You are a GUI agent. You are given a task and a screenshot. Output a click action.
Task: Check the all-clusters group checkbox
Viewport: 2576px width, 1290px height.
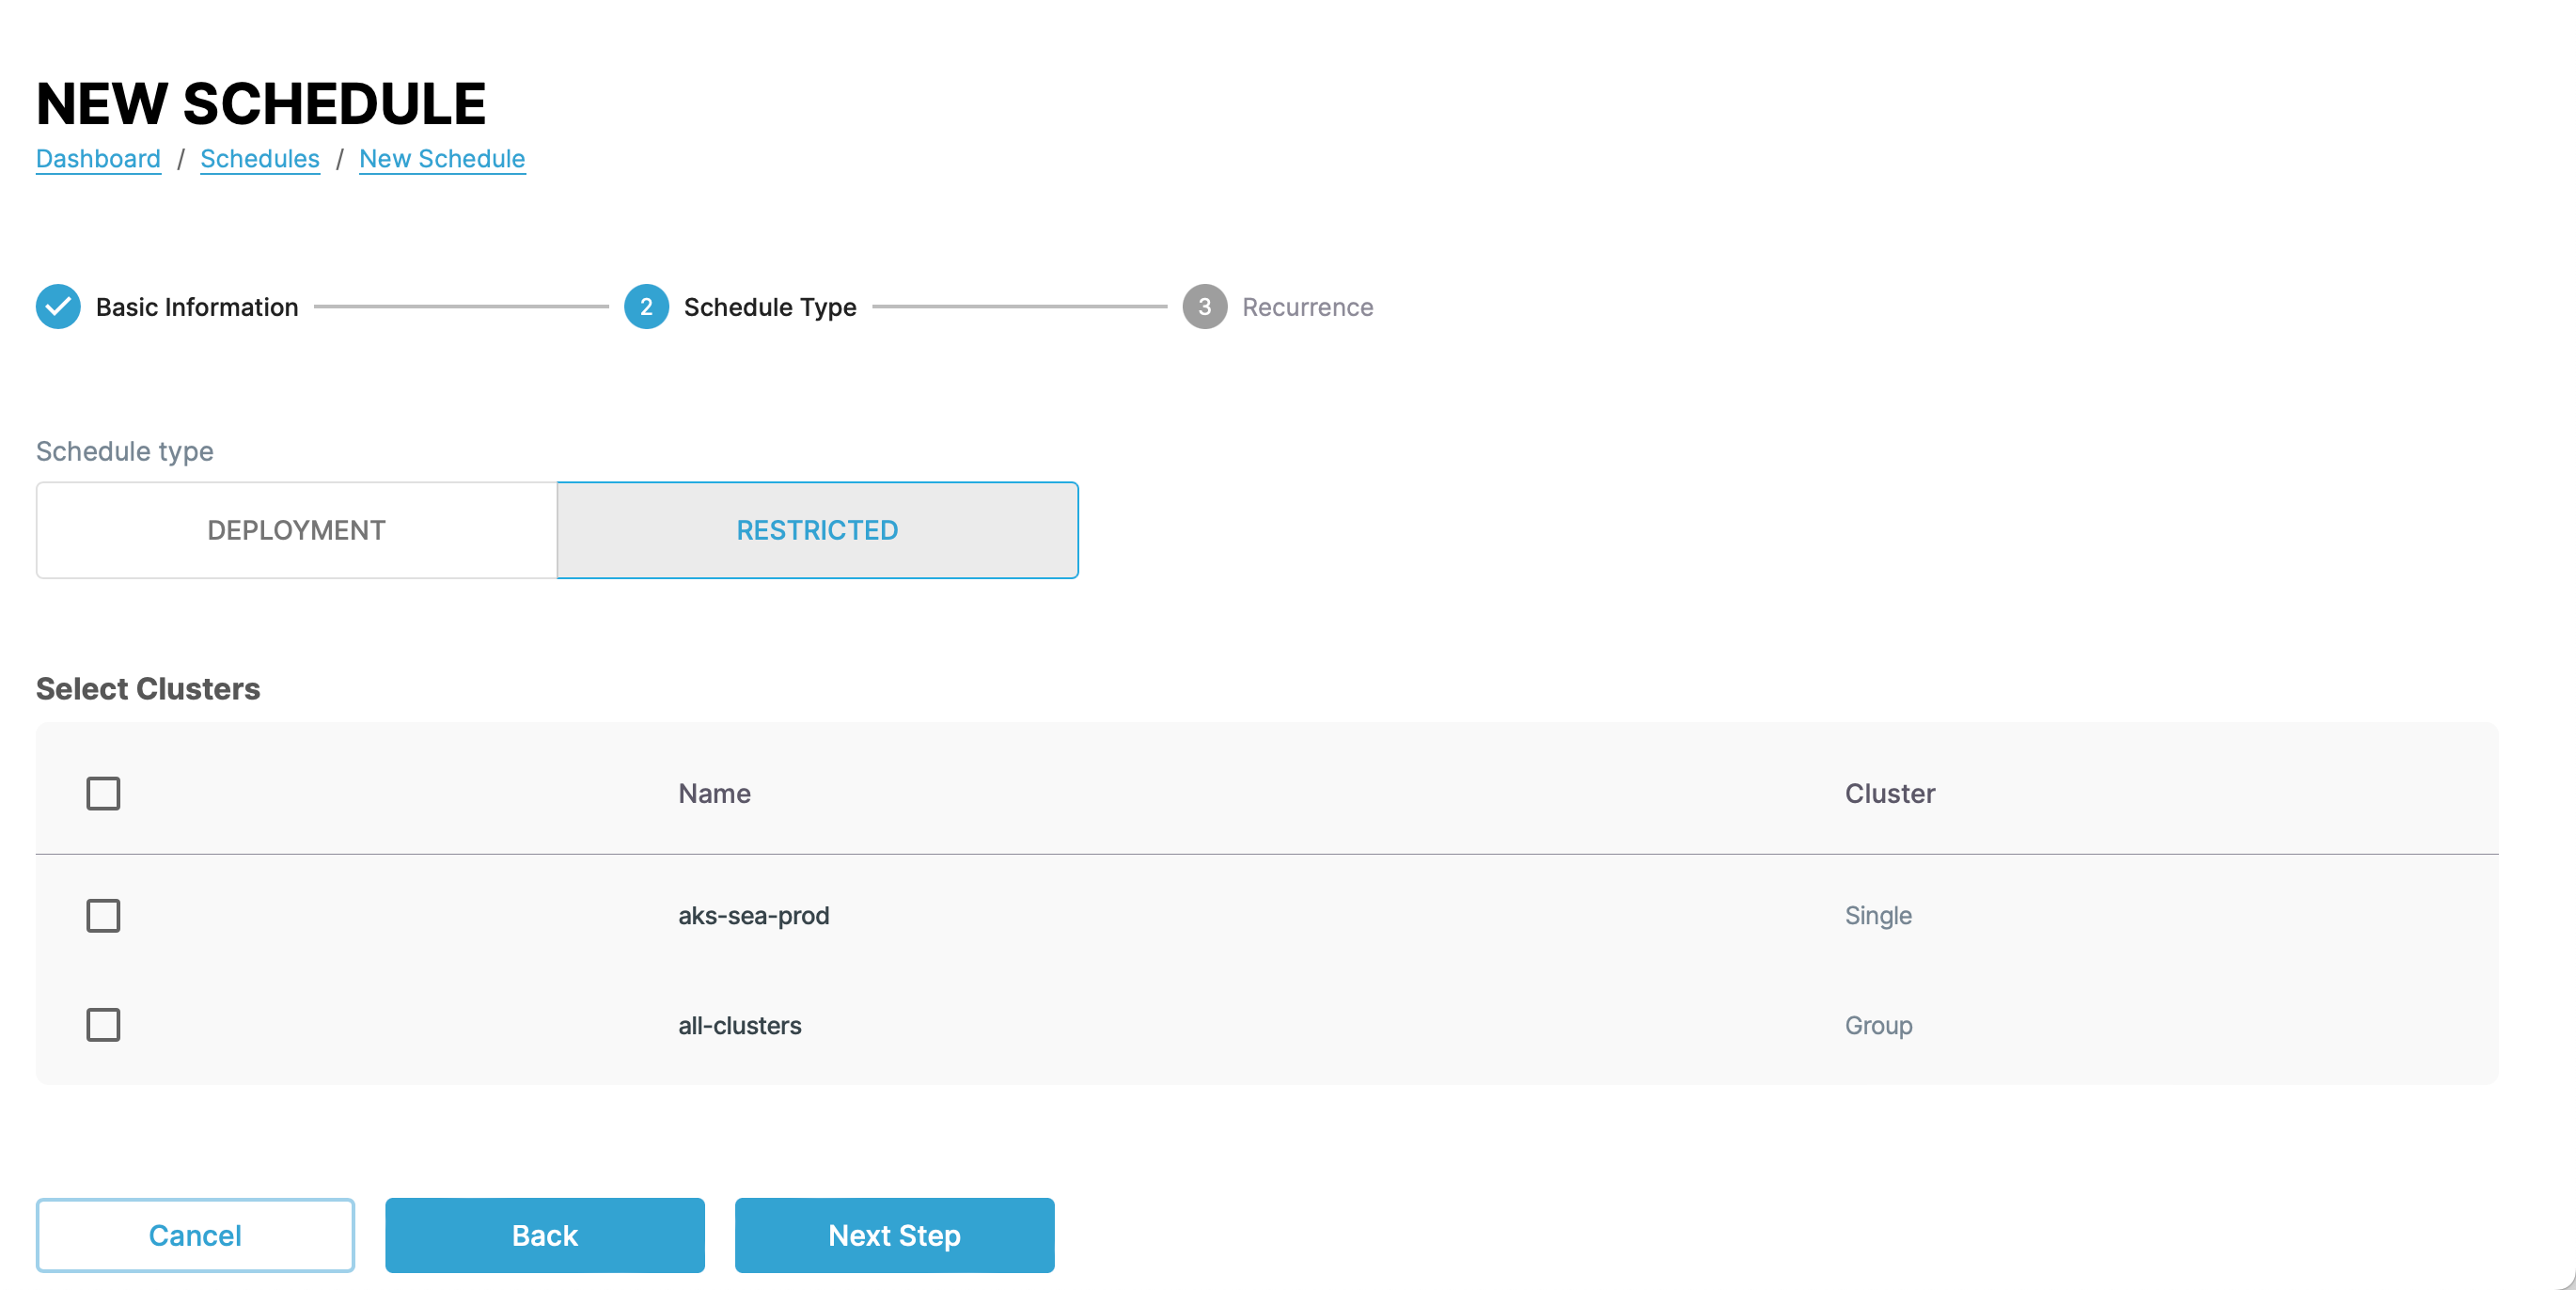[103, 1025]
